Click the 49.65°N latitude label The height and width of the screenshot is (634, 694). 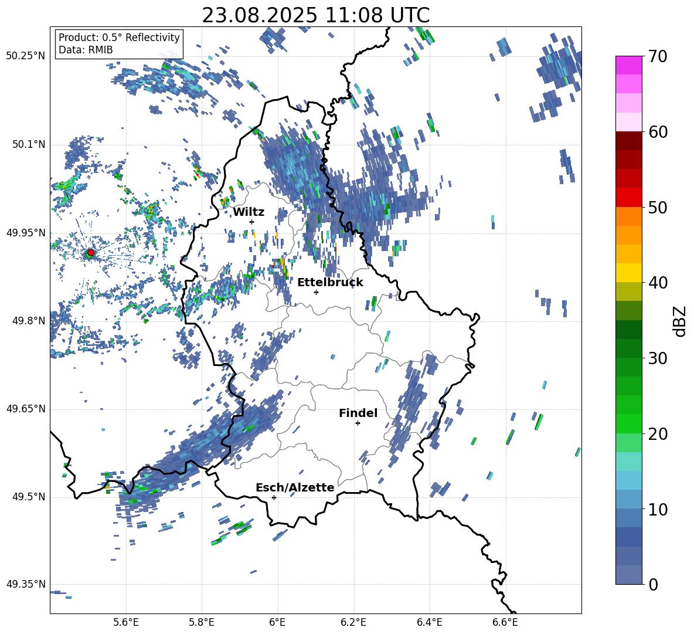(x=26, y=408)
